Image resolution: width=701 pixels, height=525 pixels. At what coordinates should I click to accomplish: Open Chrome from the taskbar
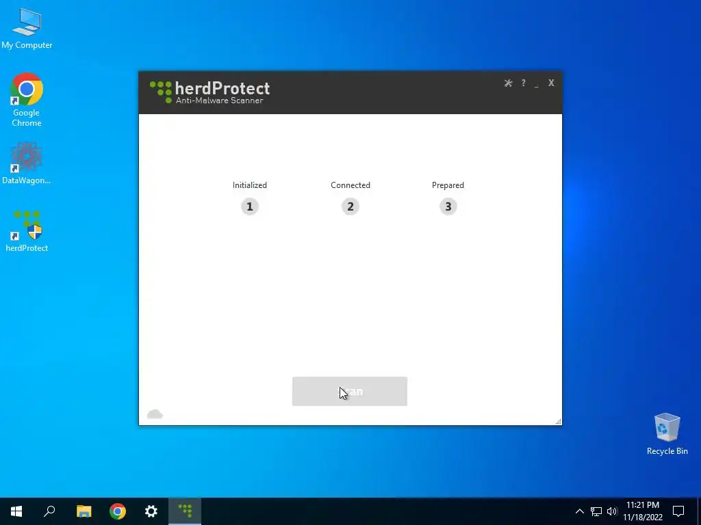tap(118, 511)
